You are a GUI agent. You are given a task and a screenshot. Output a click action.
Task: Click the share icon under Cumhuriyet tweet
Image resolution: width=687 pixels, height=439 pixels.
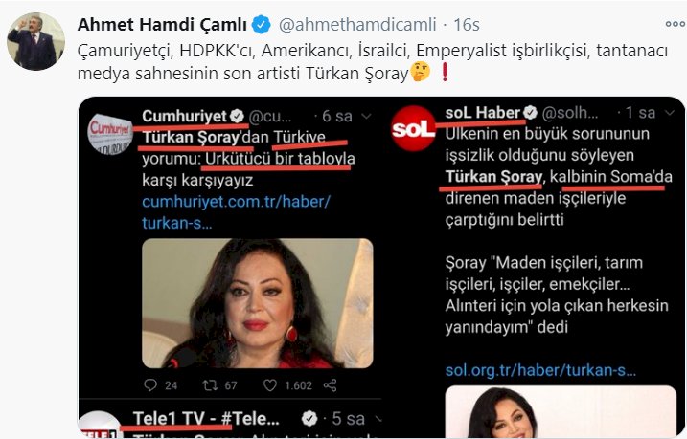tap(330, 384)
